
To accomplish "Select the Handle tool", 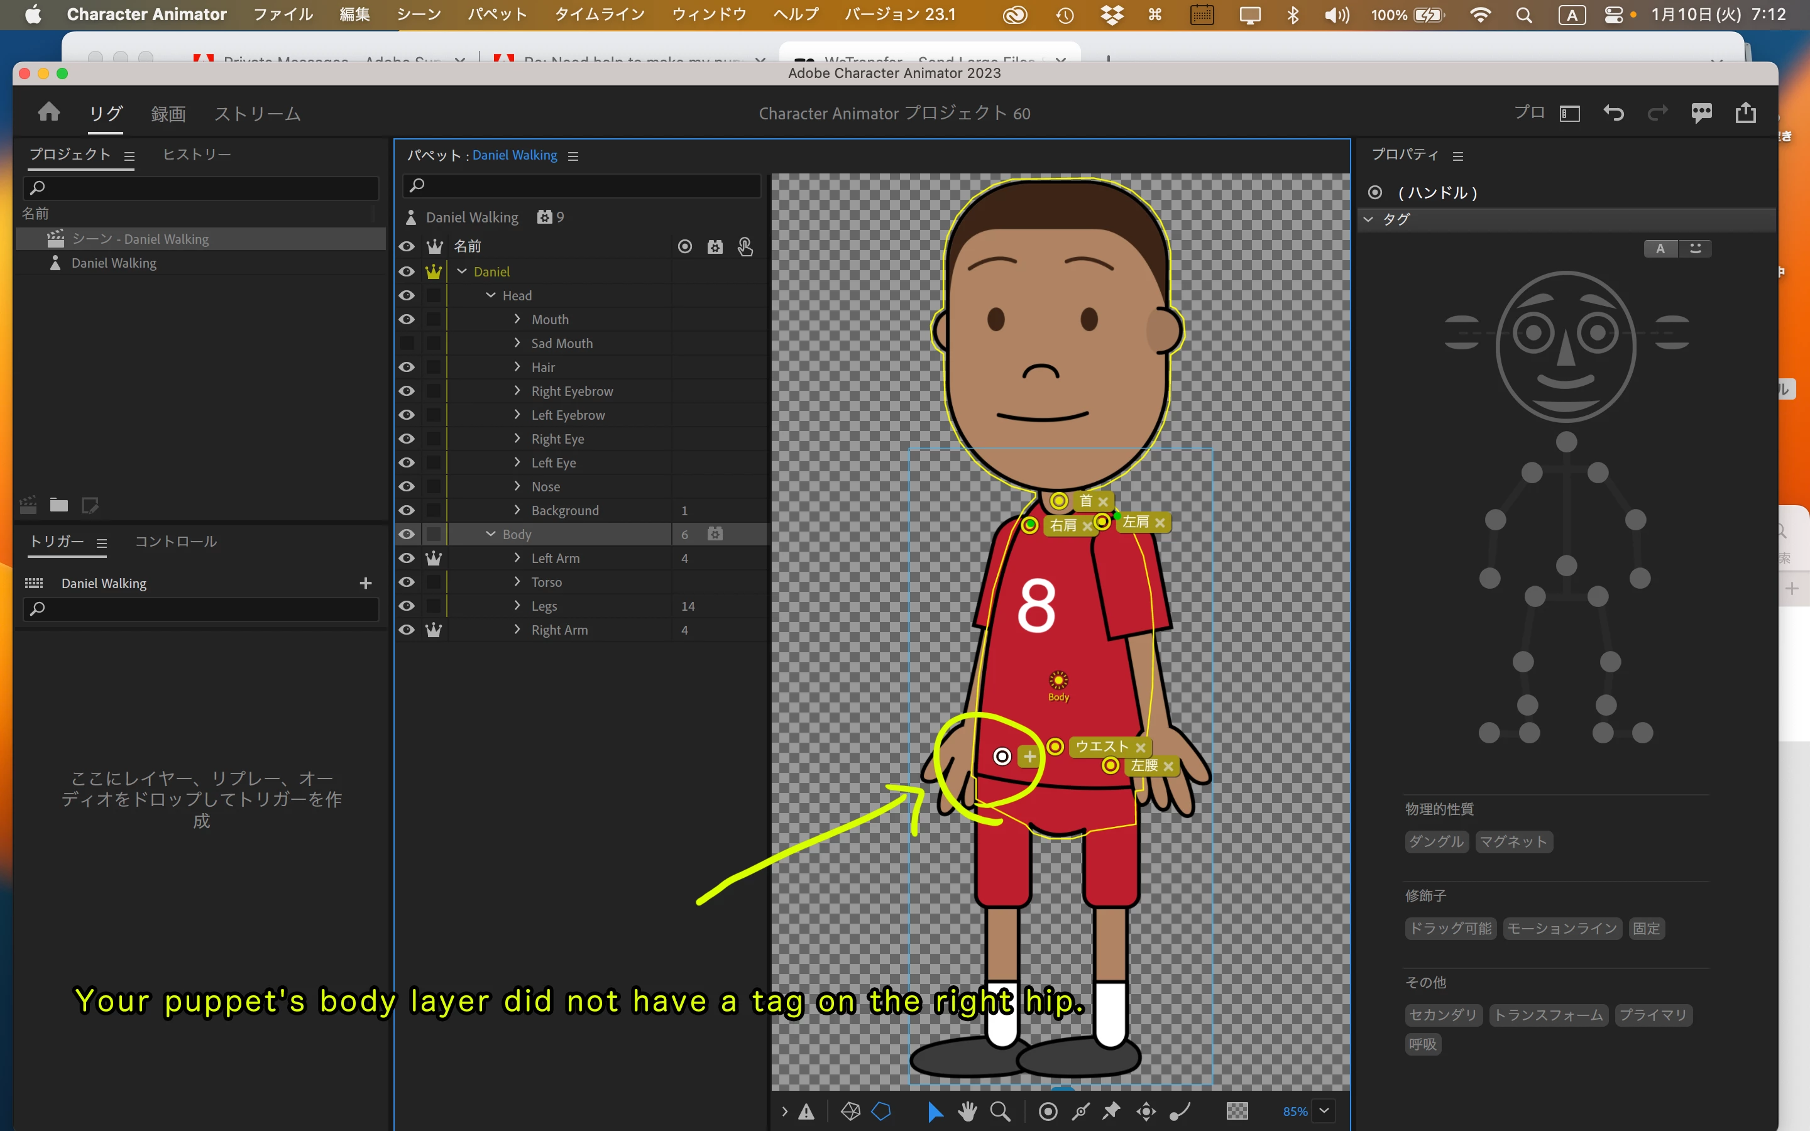I will tap(1048, 1112).
